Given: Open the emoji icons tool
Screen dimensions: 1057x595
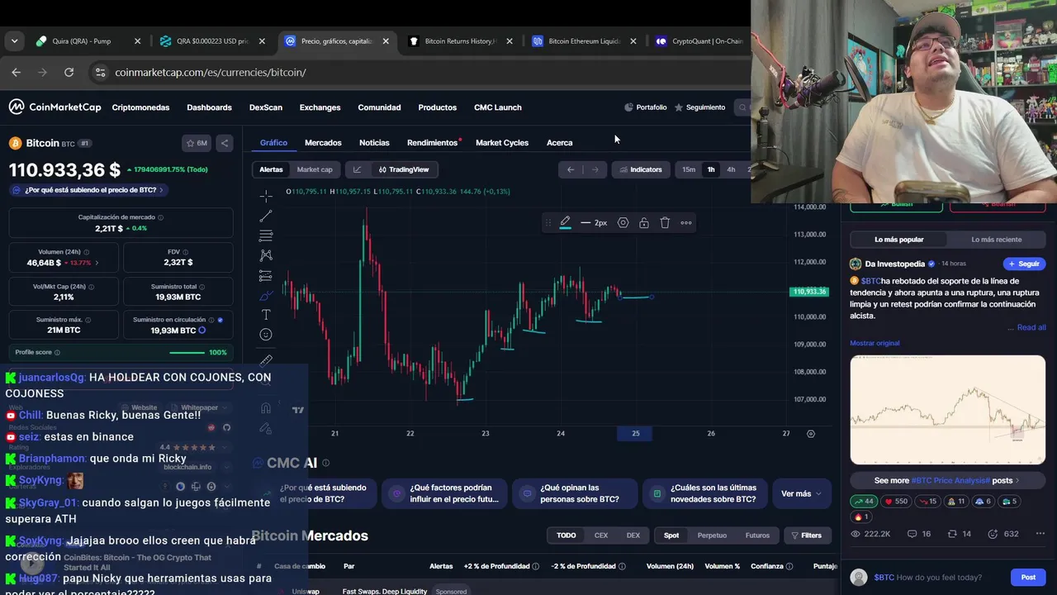Looking at the screenshot, I should coord(266,335).
